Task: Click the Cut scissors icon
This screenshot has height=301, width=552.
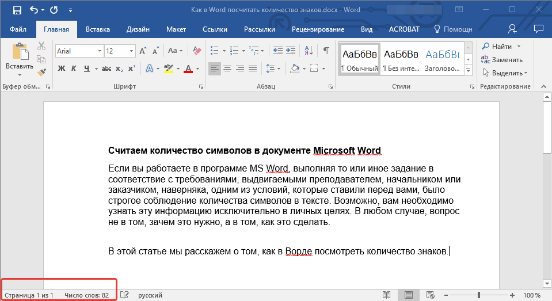Action: 41,47
